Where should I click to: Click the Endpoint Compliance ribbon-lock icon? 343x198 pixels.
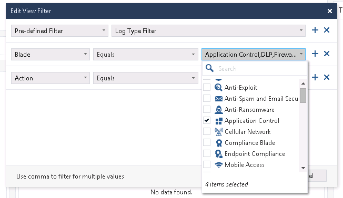[x=218, y=154]
